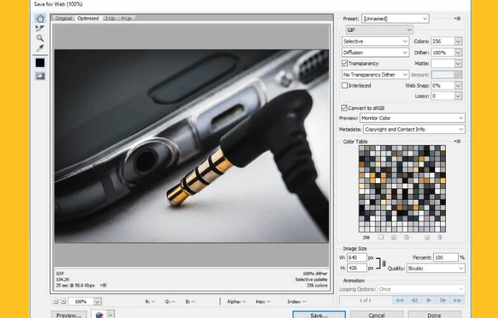Go to next animation frame

pos(443,300)
